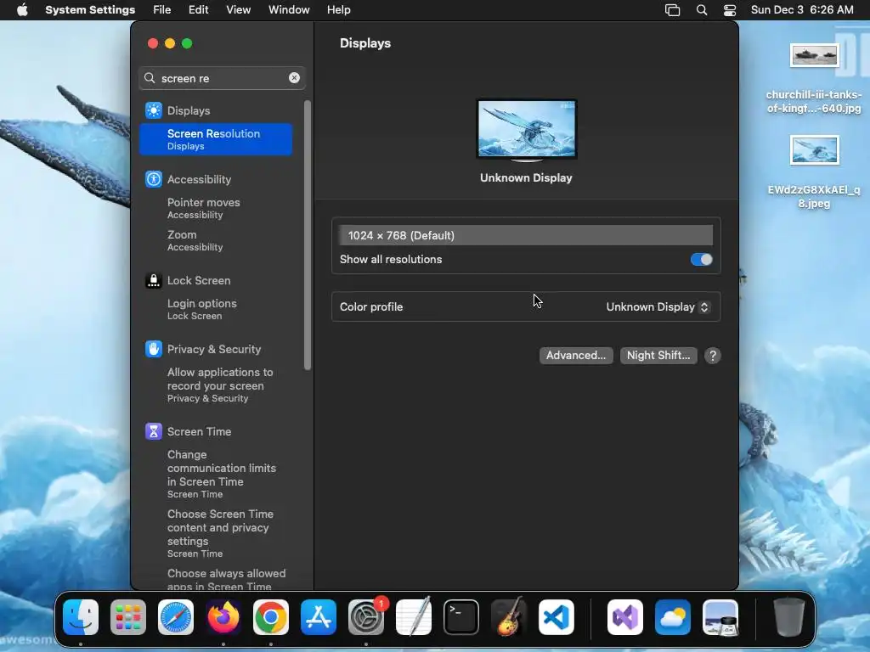Select Choose Screen Time content and privacy settings
870x652 pixels.
click(216, 533)
